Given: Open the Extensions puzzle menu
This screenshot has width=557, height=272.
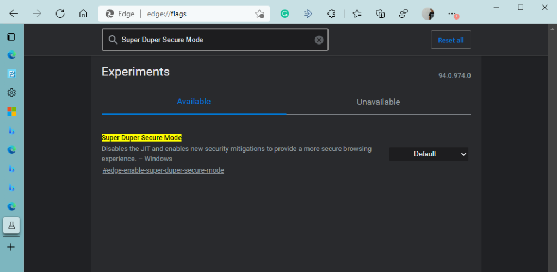Looking at the screenshot, I should pyautogui.click(x=331, y=14).
